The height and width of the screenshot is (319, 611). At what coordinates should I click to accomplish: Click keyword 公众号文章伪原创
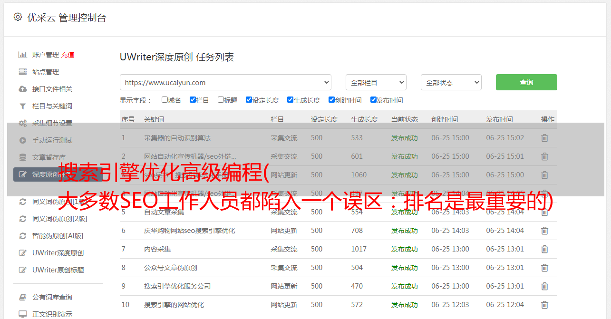[171, 268]
